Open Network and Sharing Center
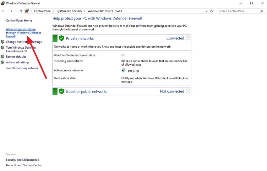This screenshot has height=171, width=267. pos(24,165)
